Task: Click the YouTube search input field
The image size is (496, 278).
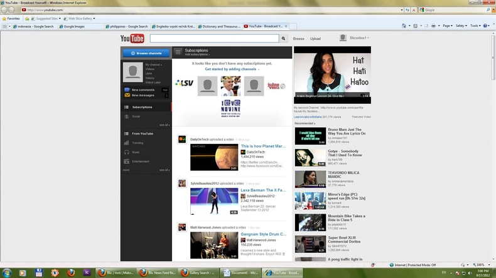Action: 214,39
